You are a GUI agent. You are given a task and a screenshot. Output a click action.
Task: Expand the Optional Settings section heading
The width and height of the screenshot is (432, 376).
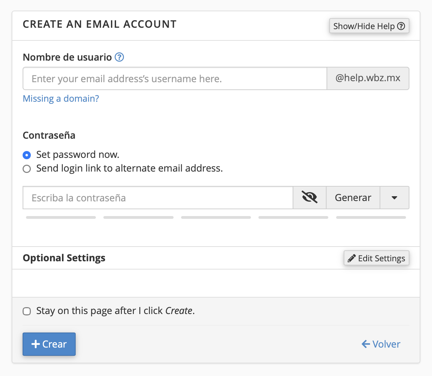coord(64,258)
